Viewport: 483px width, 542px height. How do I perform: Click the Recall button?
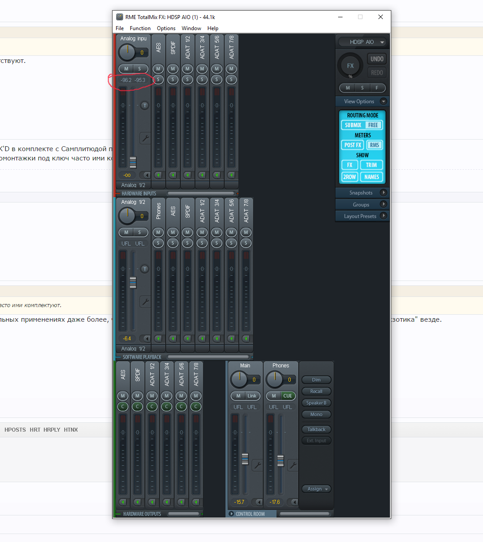pos(316,391)
